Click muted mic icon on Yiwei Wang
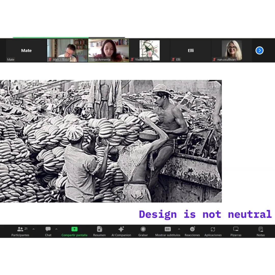This screenshot has height=275, width=275. (132, 59)
